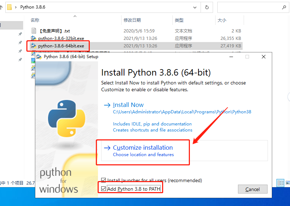Click the 26,355 KB size cell

point(231,38)
